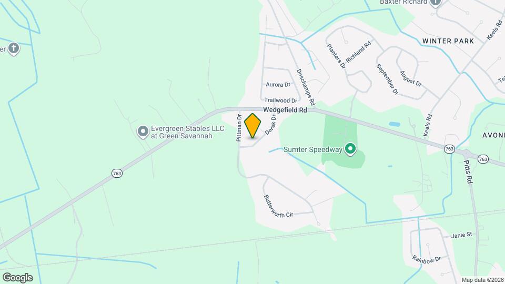This screenshot has width=505, height=284.
Task: Click the Rainbow Dr street label
Action: tap(427, 259)
